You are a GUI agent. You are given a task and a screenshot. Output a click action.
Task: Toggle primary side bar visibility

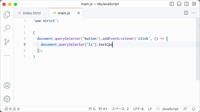[x=172, y=4]
